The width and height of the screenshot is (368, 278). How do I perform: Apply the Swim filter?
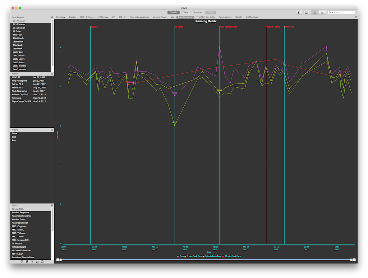(x=32, y=133)
